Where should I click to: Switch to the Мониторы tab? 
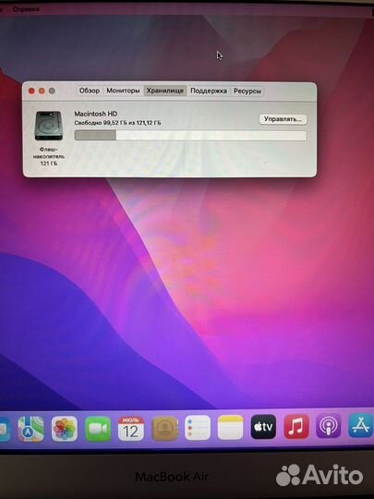[123, 91]
